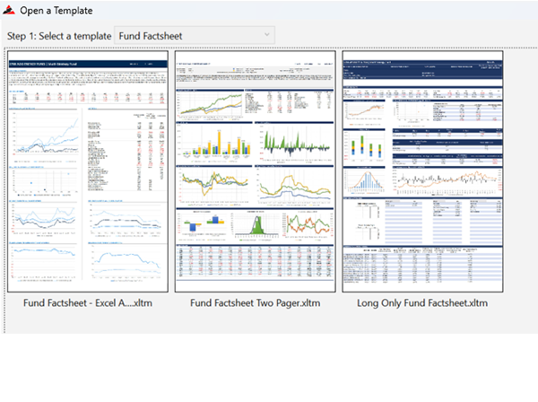Click the 'Fund Factsheet Two Pager.xltm' file name

point(256,302)
